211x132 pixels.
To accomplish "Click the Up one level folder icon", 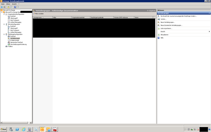I will coord(8,7).
